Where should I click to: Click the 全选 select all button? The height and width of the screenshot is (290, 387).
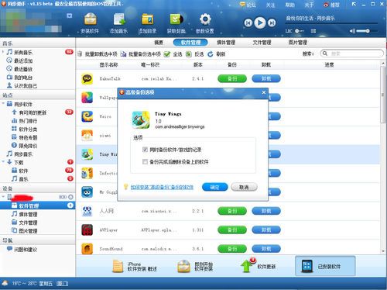pyautogui.click(x=173, y=54)
